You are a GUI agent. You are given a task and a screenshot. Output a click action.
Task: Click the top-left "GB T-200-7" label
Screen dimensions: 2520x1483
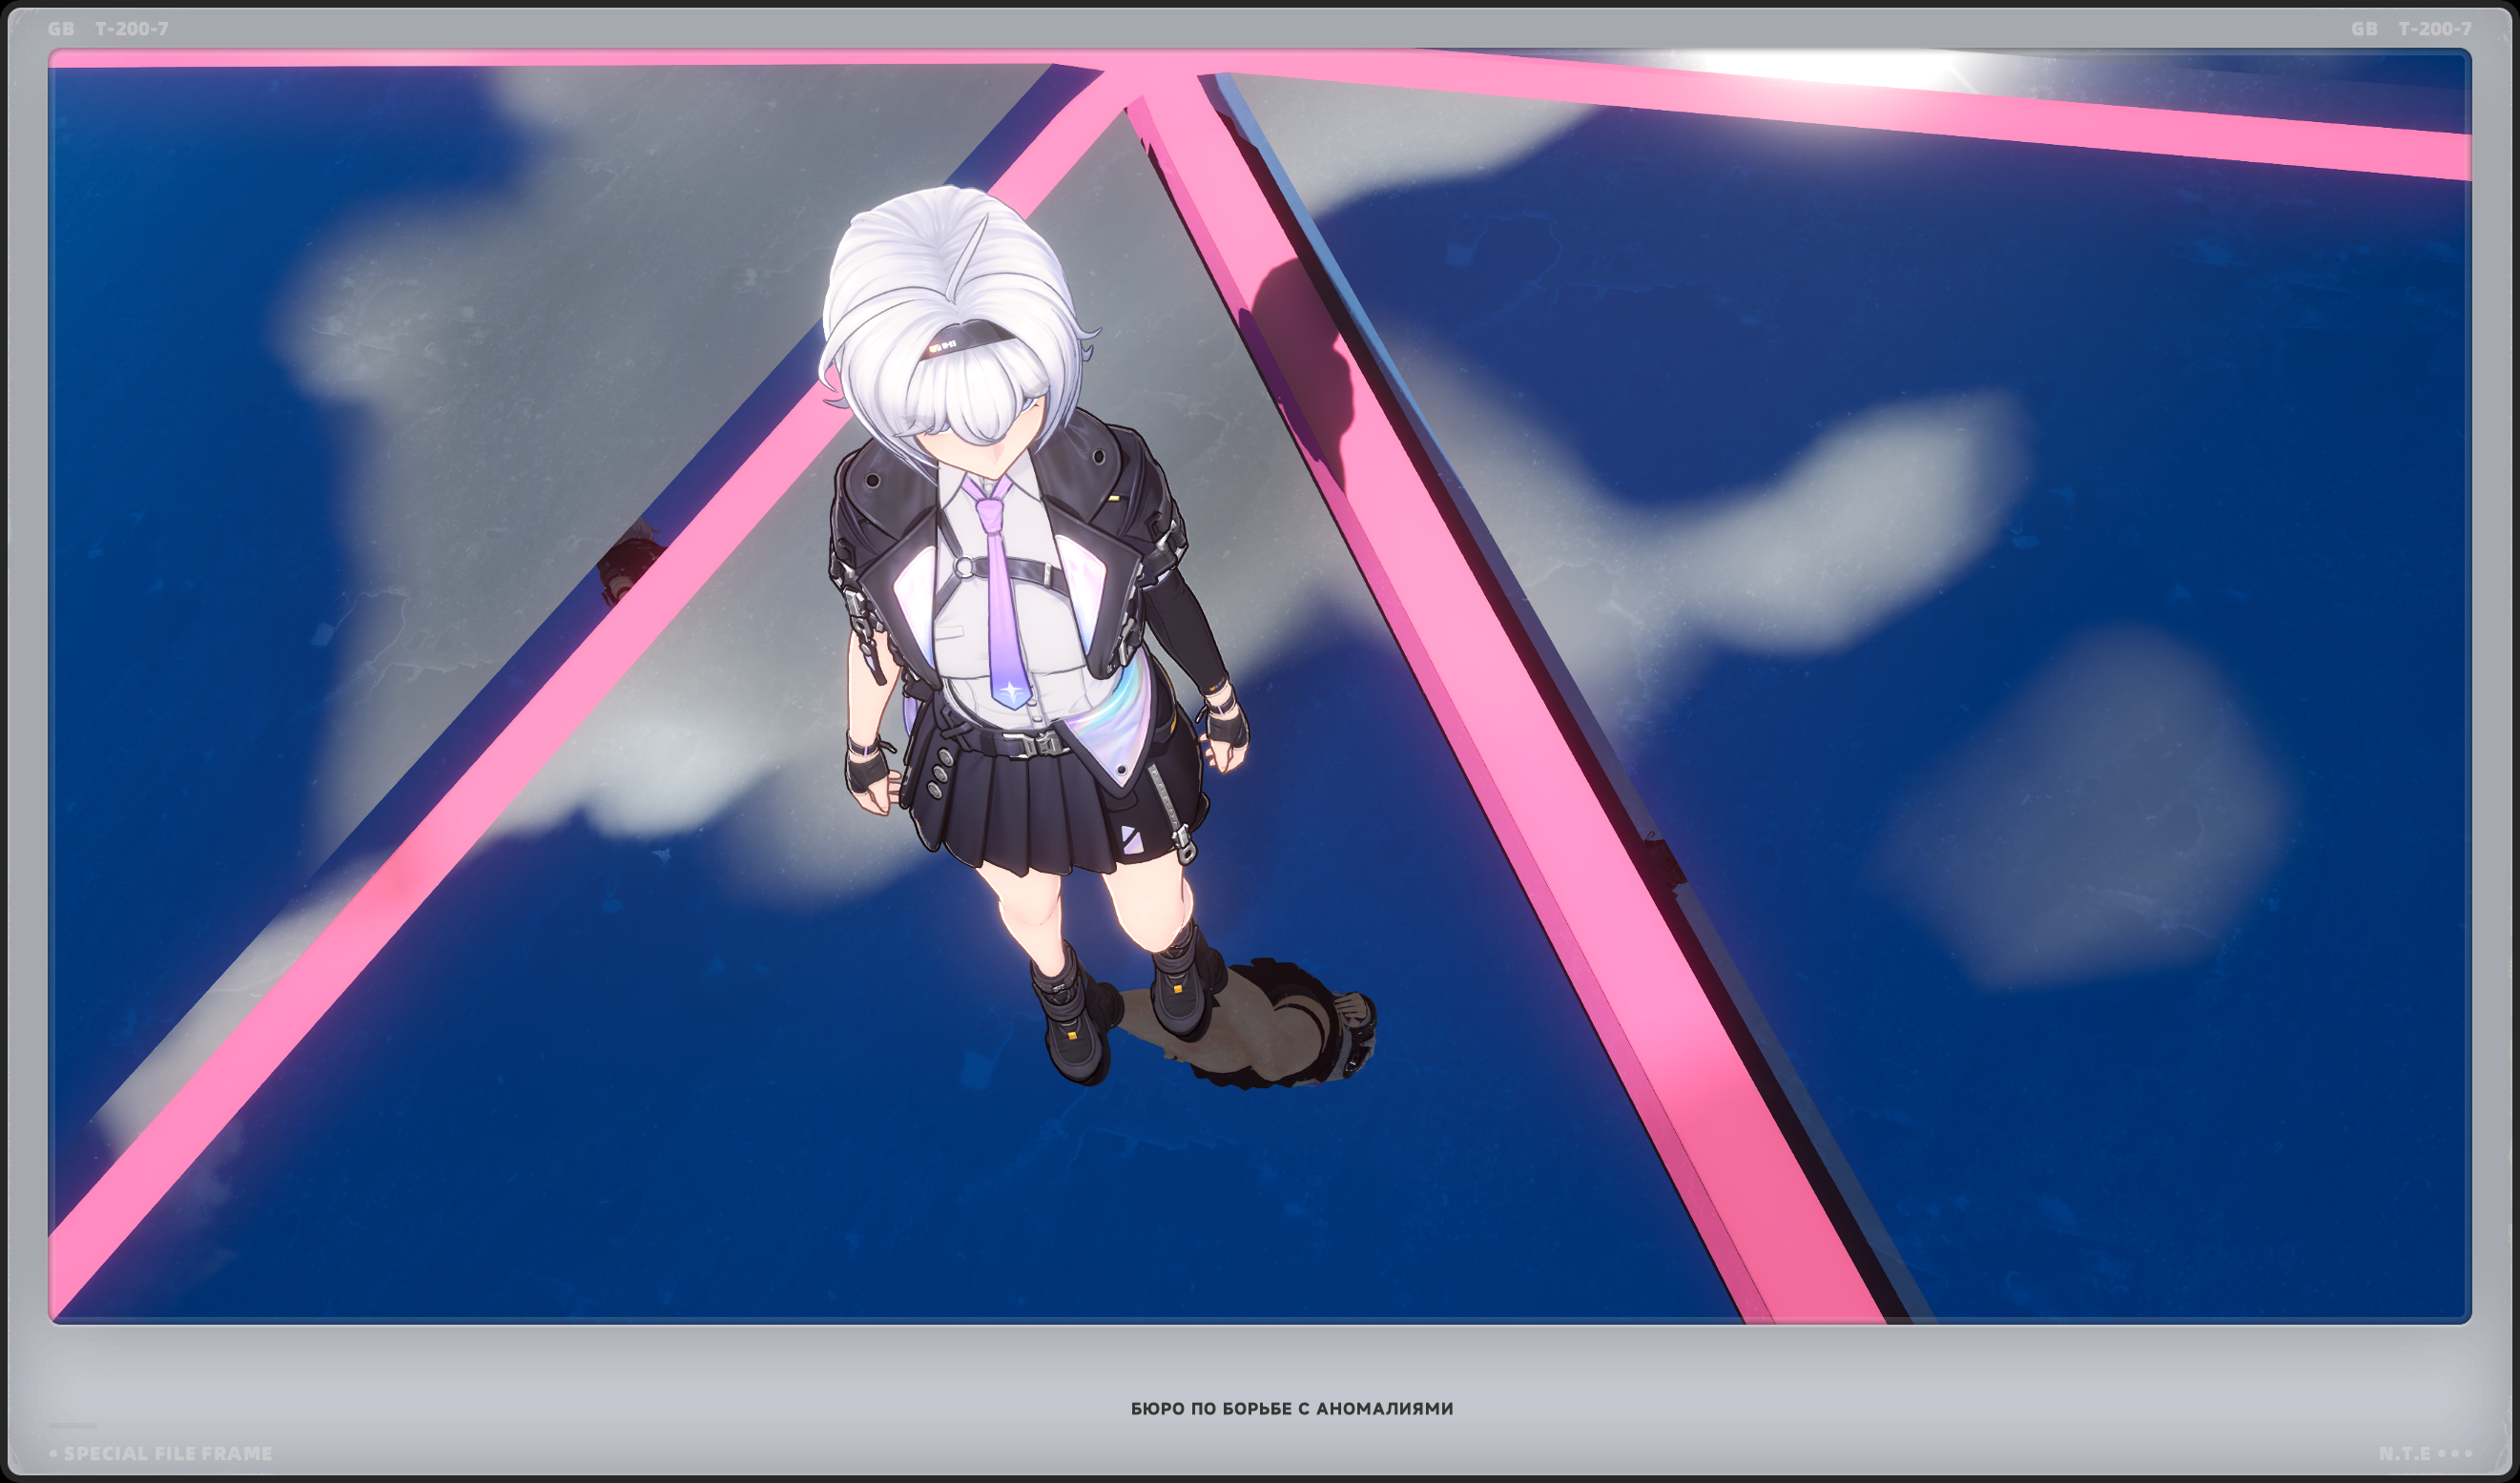[x=108, y=29]
